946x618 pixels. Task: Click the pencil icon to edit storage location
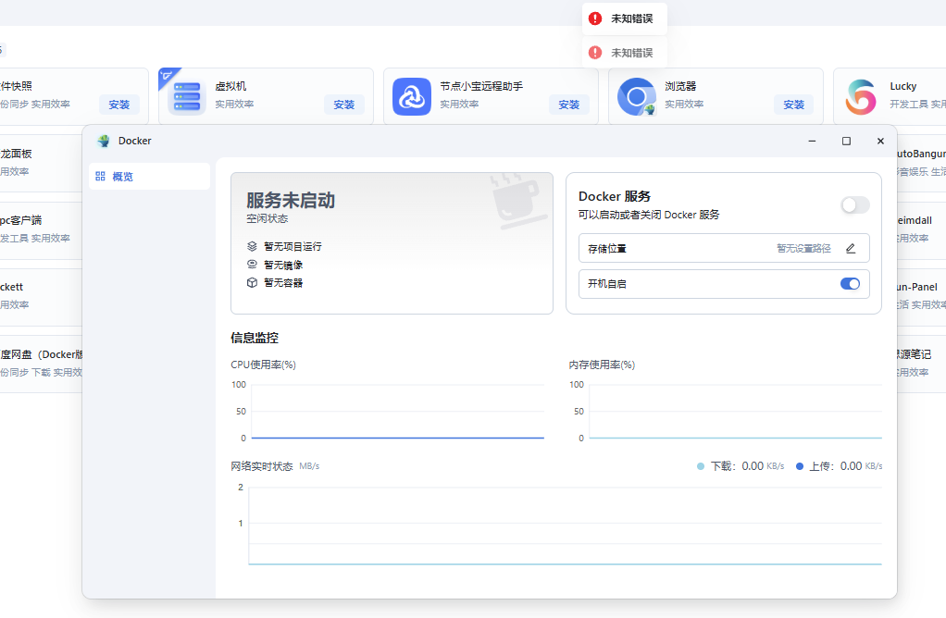[851, 248]
